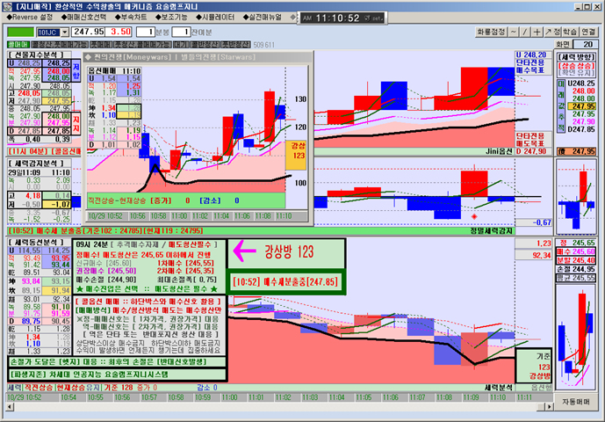Open the 실전매뉴얼 menu
Image resolution: width=605 pixels, height=422 pixels.
(x=263, y=18)
